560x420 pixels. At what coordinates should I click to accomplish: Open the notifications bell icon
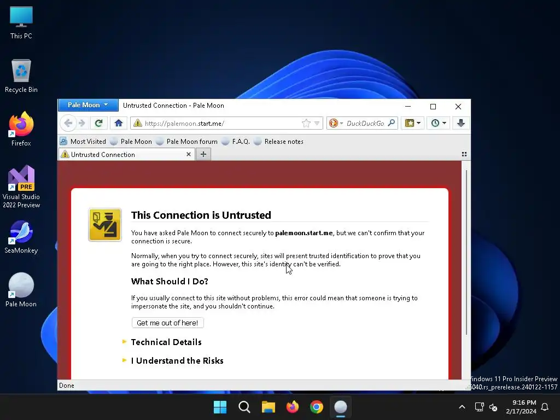click(545, 407)
